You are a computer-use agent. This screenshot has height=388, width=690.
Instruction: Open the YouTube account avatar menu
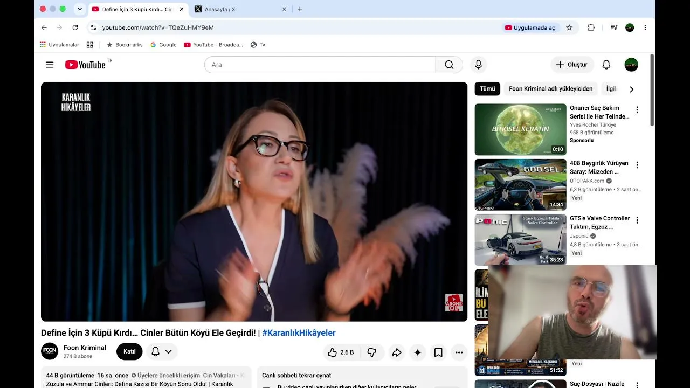[x=631, y=65]
